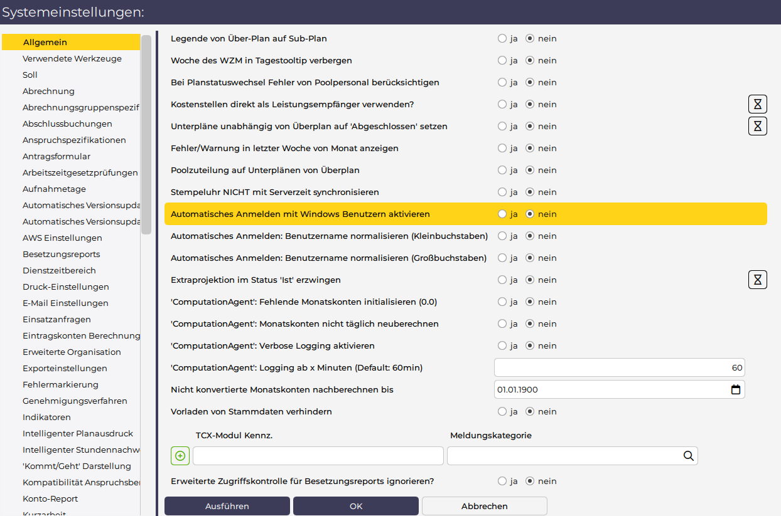Select the Genehmigungsverfahren sidebar entry
This screenshot has height=516, width=781.
pos(75,401)
